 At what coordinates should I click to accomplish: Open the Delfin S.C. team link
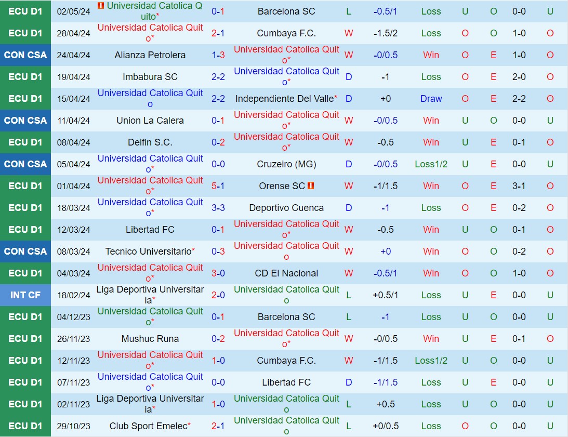coord(150,142)
